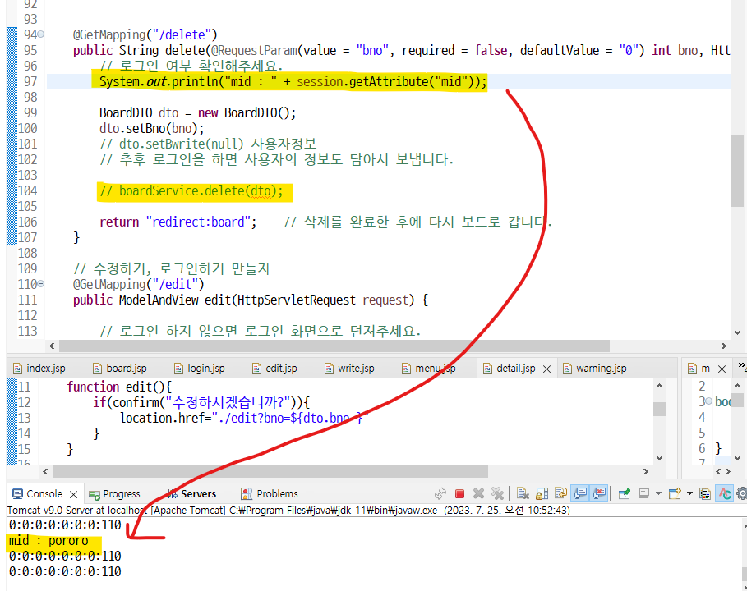Collapse the delete method fold at line 94
This screenshot has width=747, height=591.
point(41,34)
